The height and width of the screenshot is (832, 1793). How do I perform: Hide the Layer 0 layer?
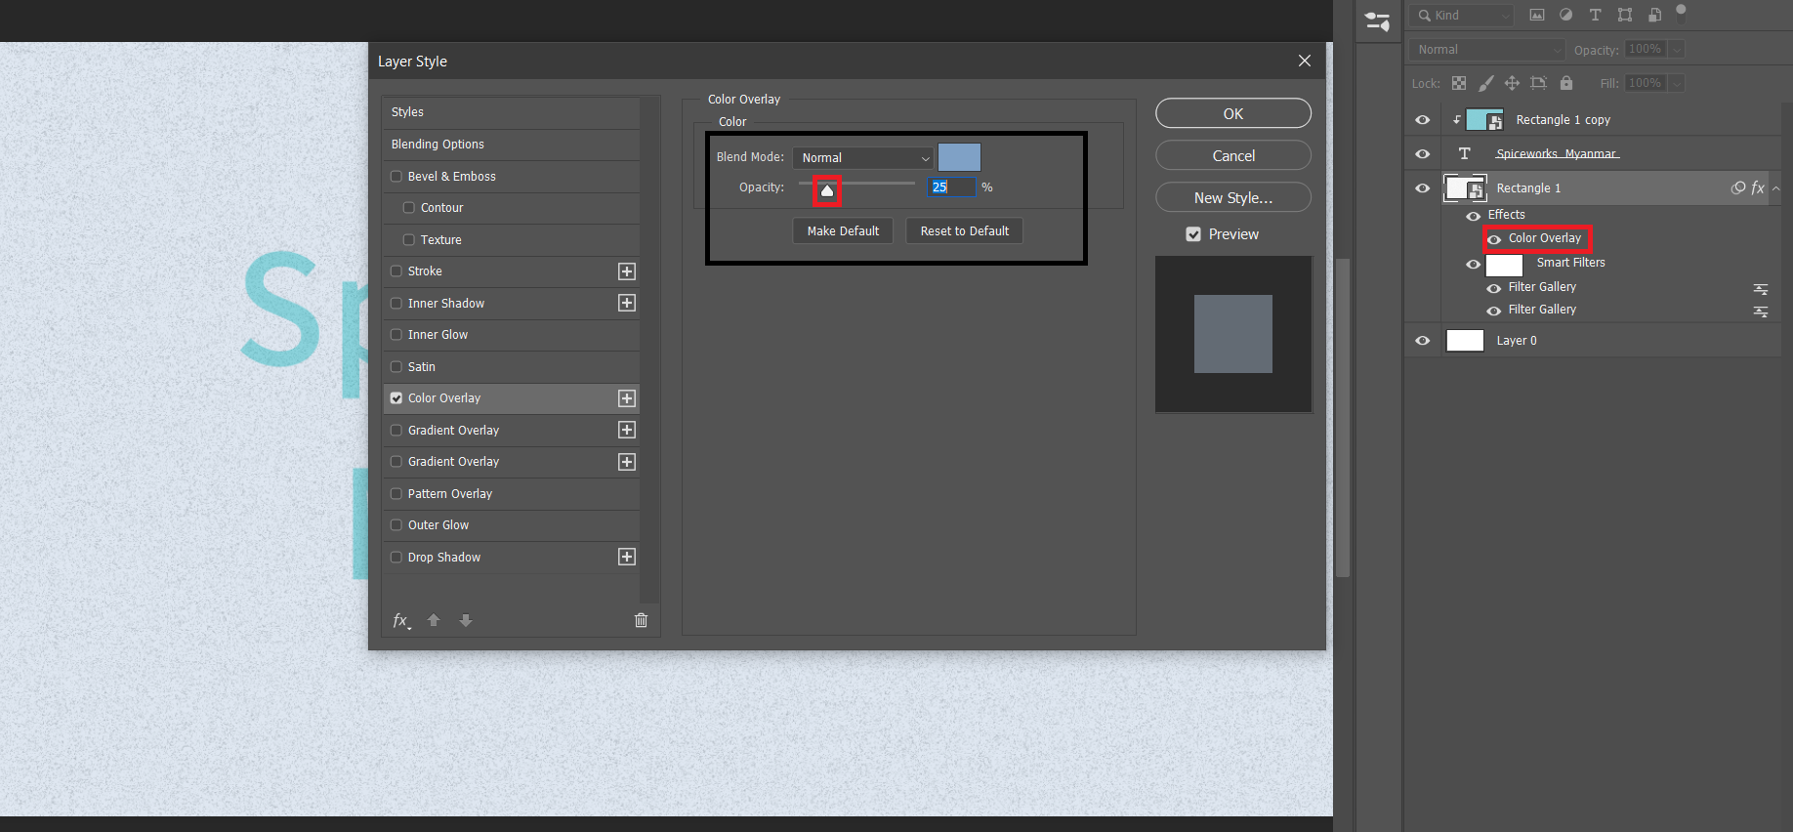coord(1422,341)
